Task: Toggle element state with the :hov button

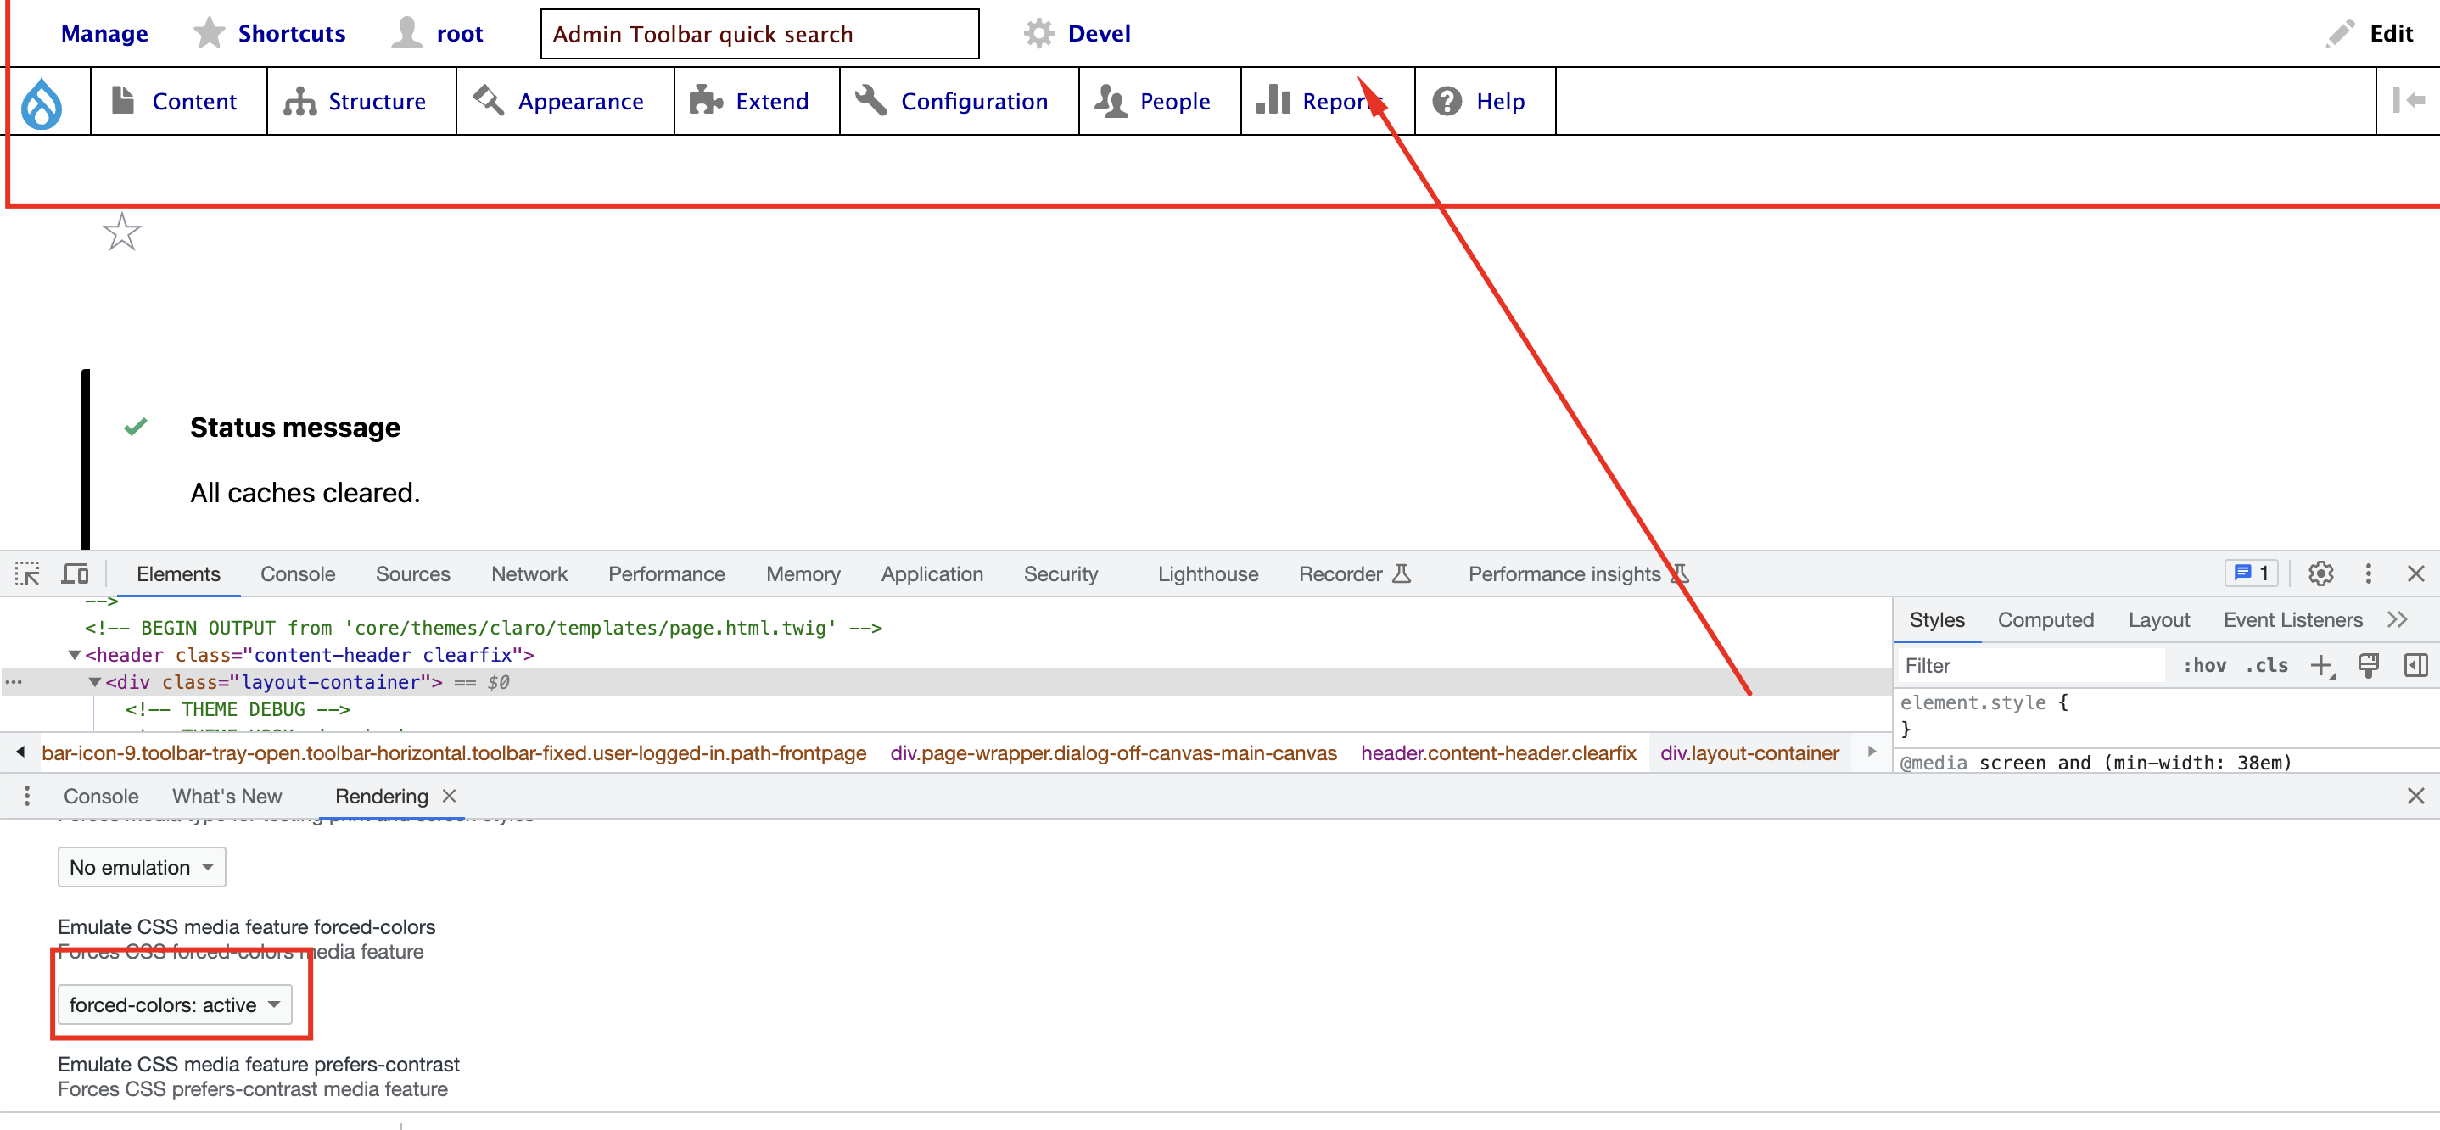Action: click(2204, 666)
